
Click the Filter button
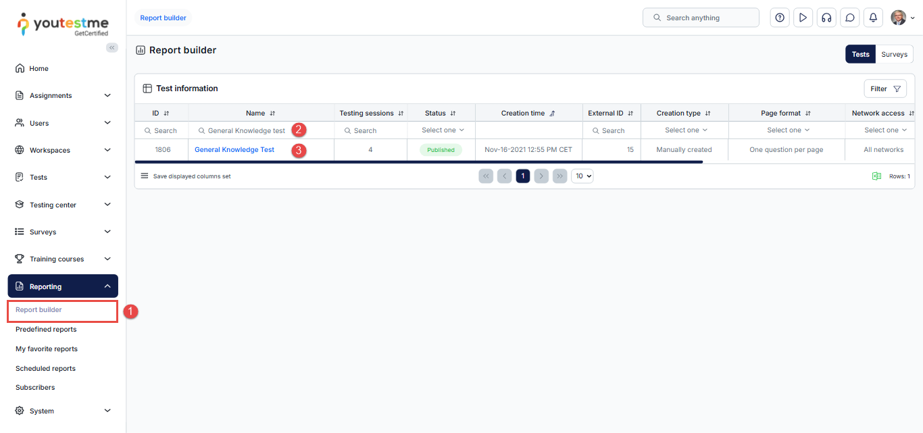(884, 88)
